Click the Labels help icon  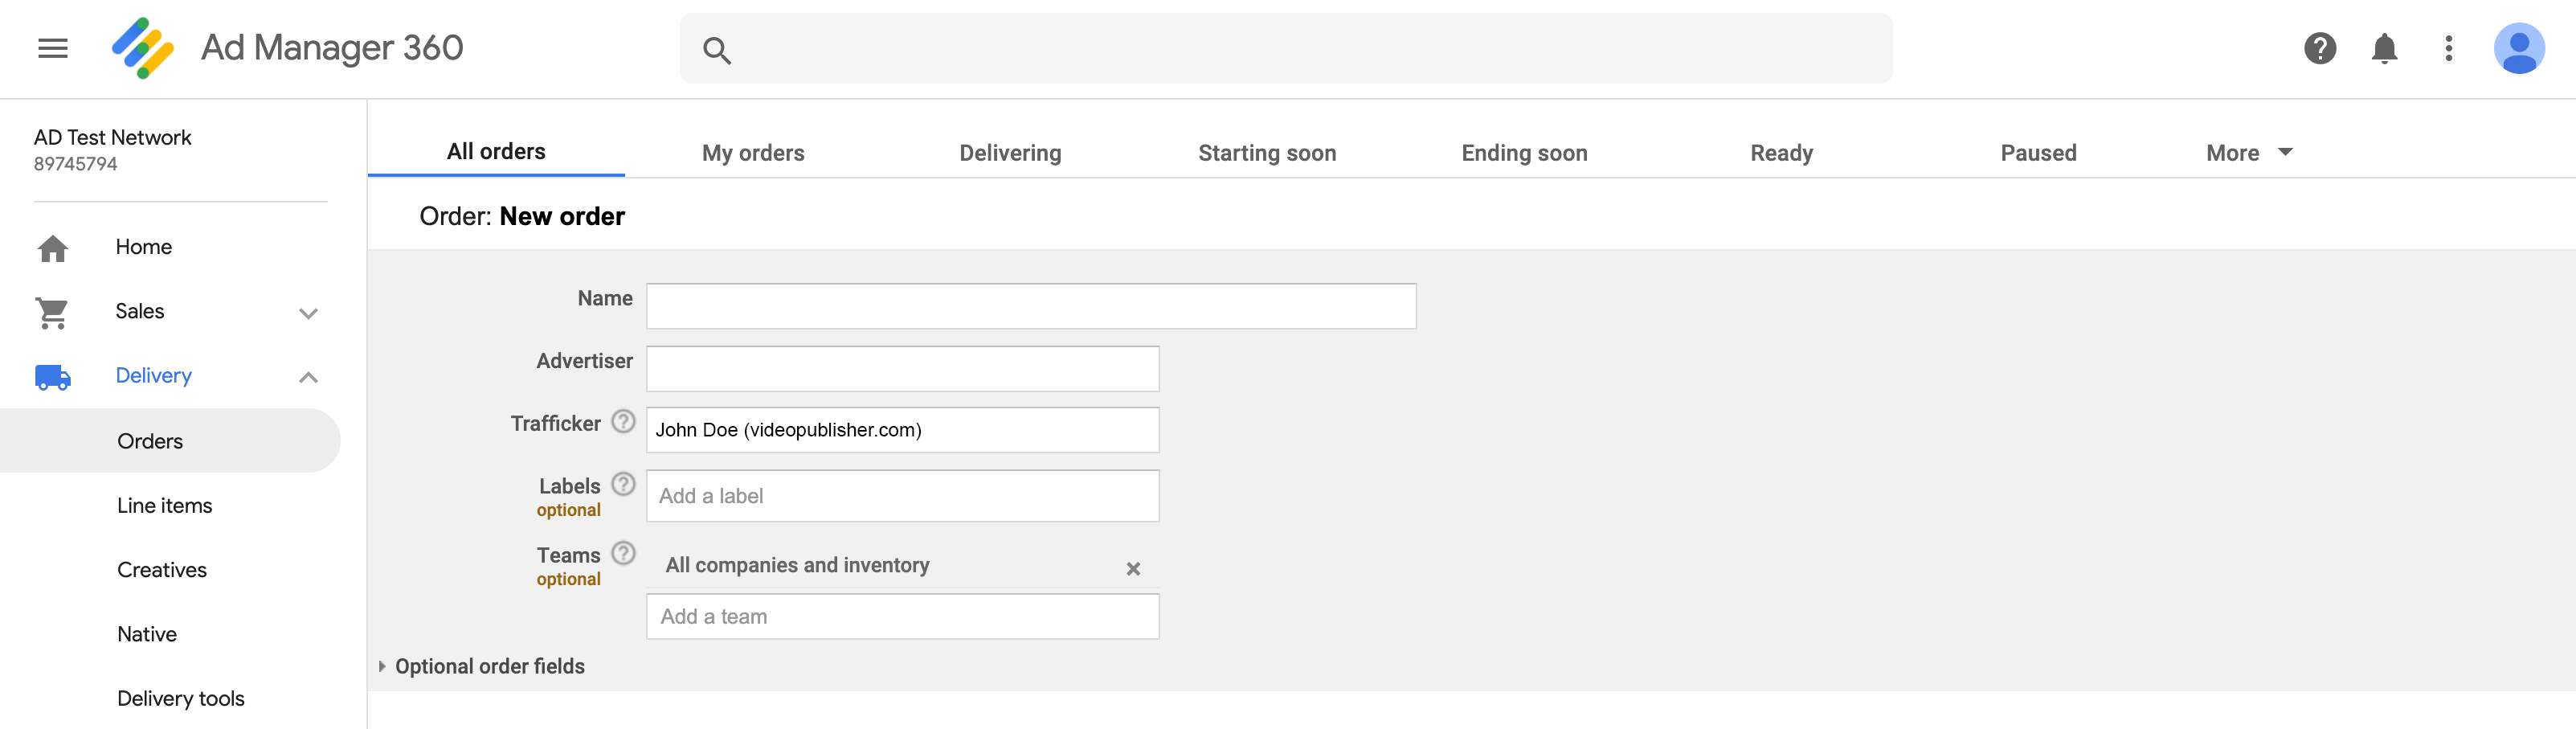pos(623,484)
